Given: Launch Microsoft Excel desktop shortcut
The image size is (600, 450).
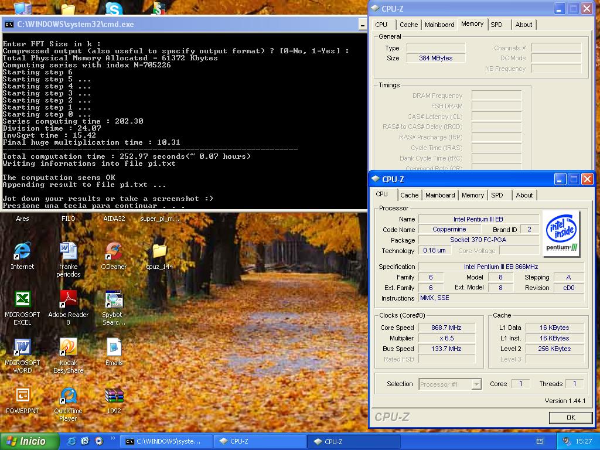Looking at the screenshot, I should pos(22,299).
